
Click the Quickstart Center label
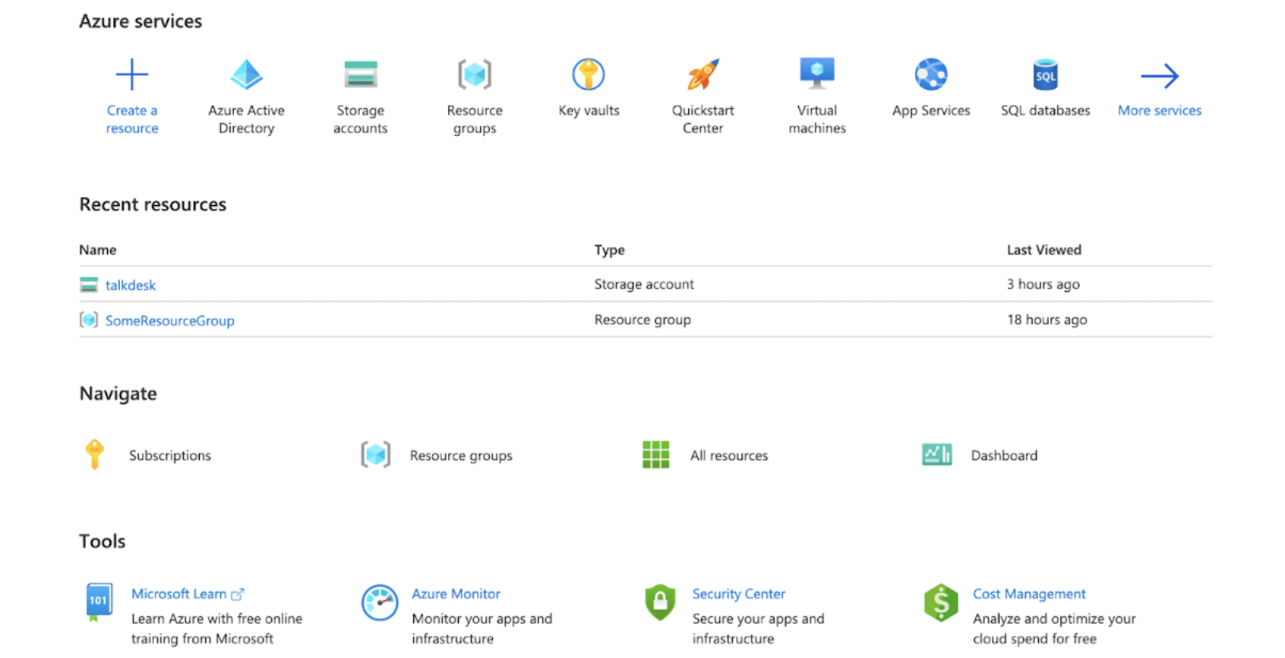pyautogui.click(x=703, y=119)
